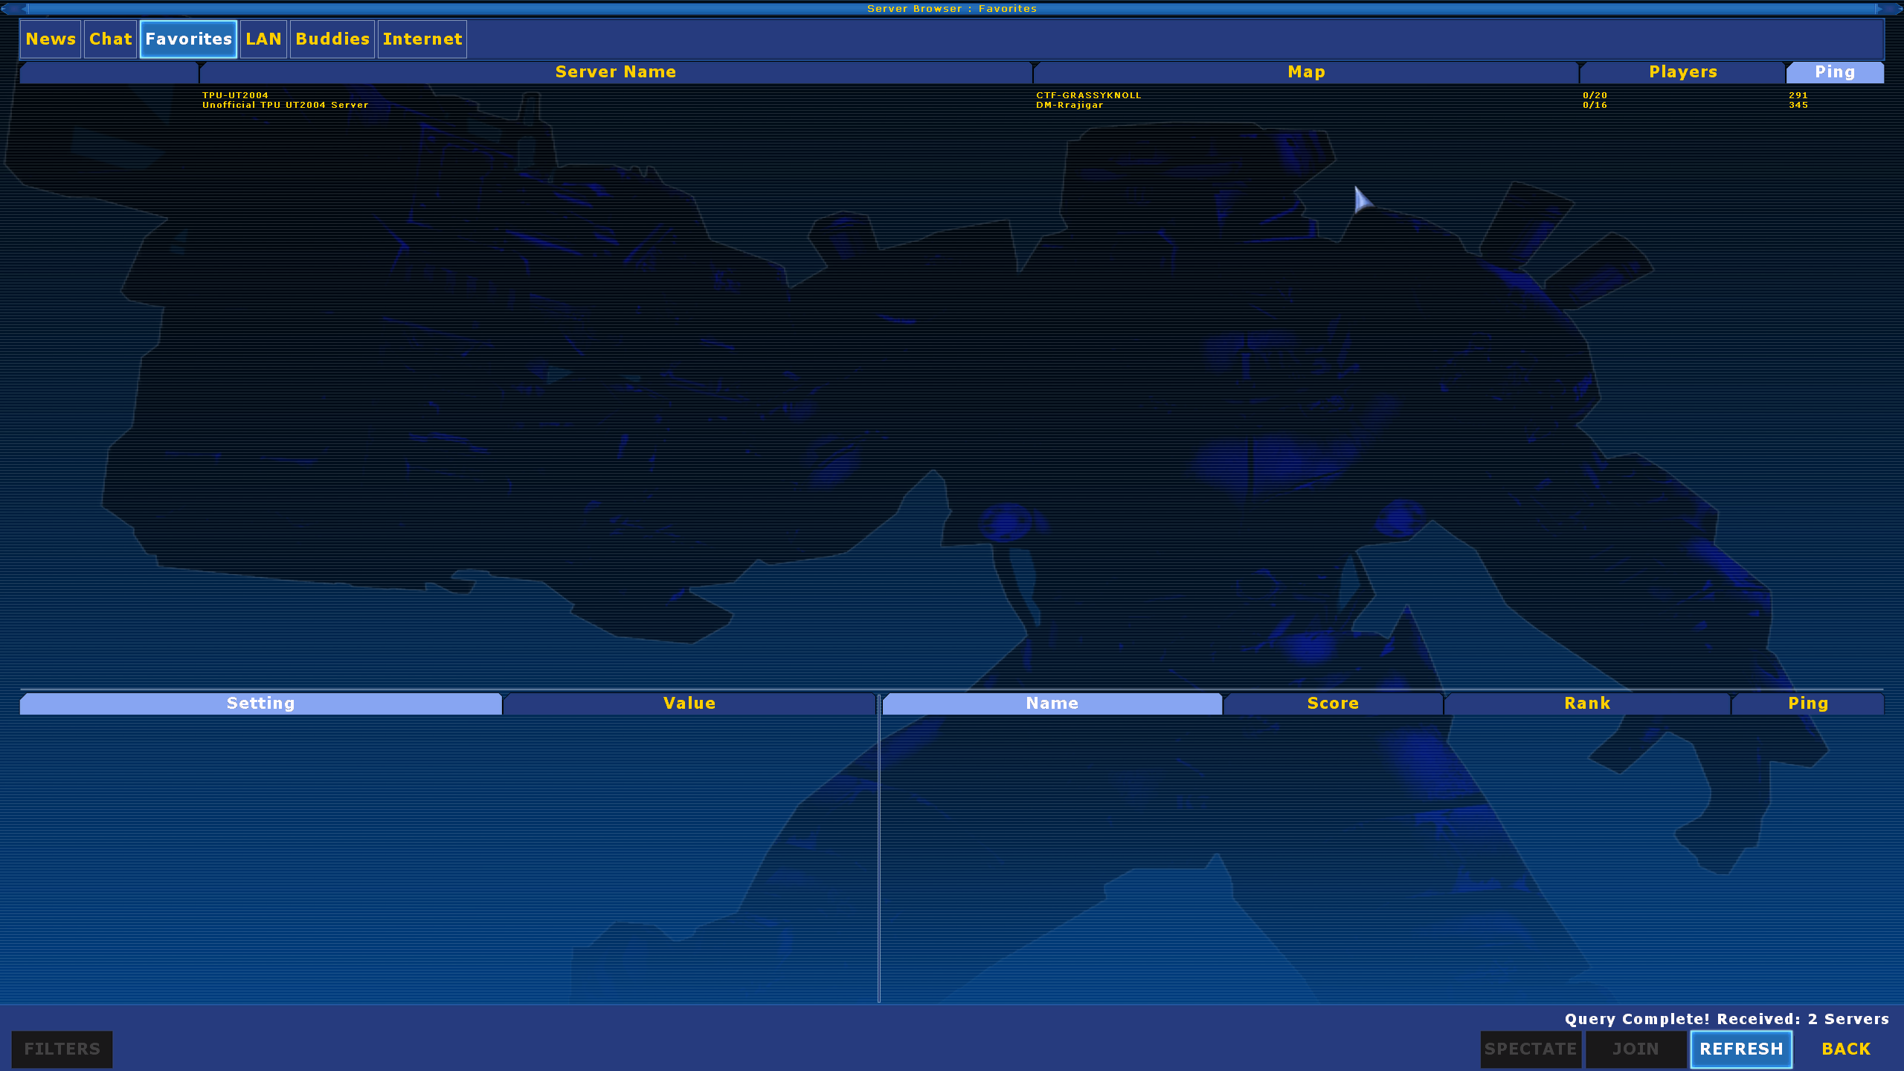The width and height of the screenshot is (1904, 1071).
Task: Click the 0/16 players value
Action: coord(1595,105)
